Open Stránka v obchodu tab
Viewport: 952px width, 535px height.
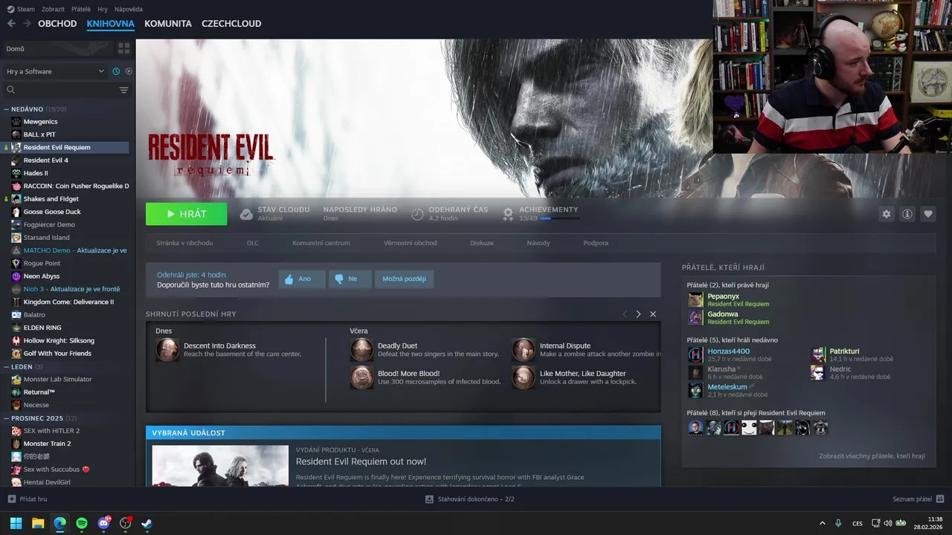click(184, 243)
